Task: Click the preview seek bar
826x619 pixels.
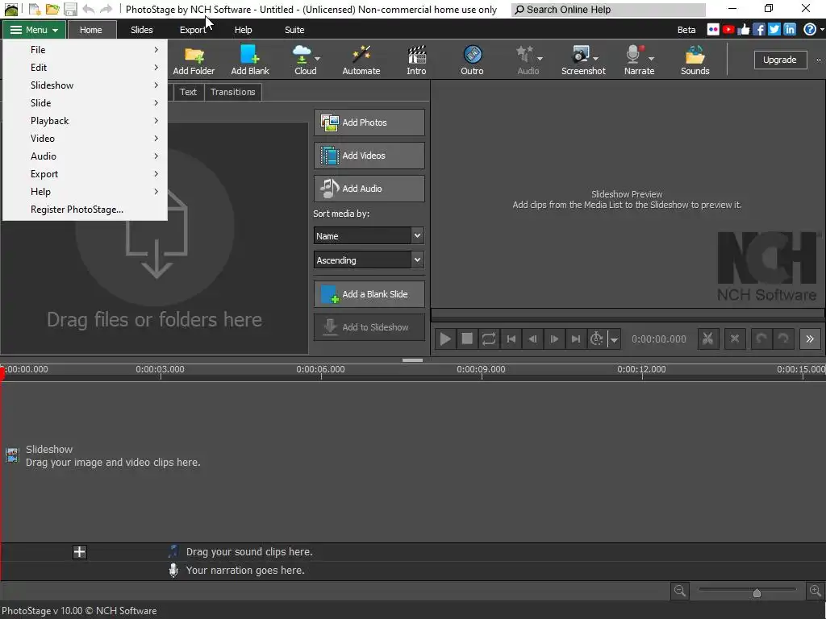Action: 628,314
